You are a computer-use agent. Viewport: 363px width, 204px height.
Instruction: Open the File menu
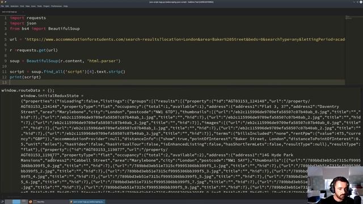[2, 6]
